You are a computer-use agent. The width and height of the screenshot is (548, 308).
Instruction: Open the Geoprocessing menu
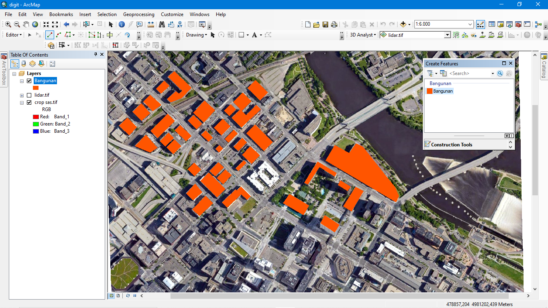[139, 14]
